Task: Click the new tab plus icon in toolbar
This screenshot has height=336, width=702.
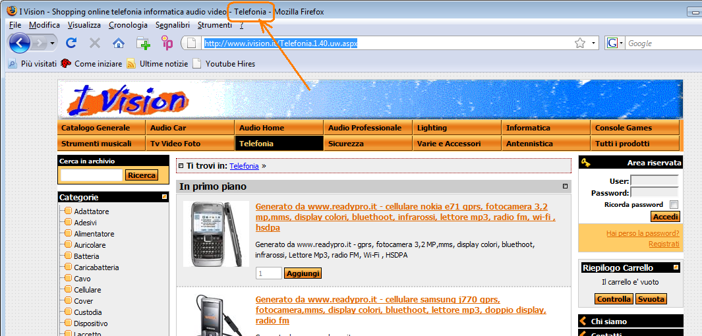Action: click(x=143, y=43)
